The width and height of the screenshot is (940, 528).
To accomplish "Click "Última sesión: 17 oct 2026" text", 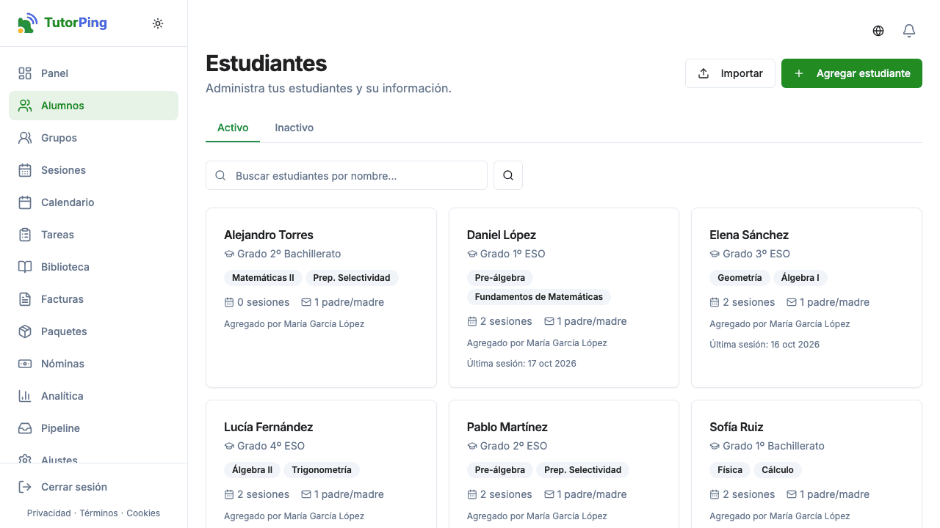I will pos(521,364).
